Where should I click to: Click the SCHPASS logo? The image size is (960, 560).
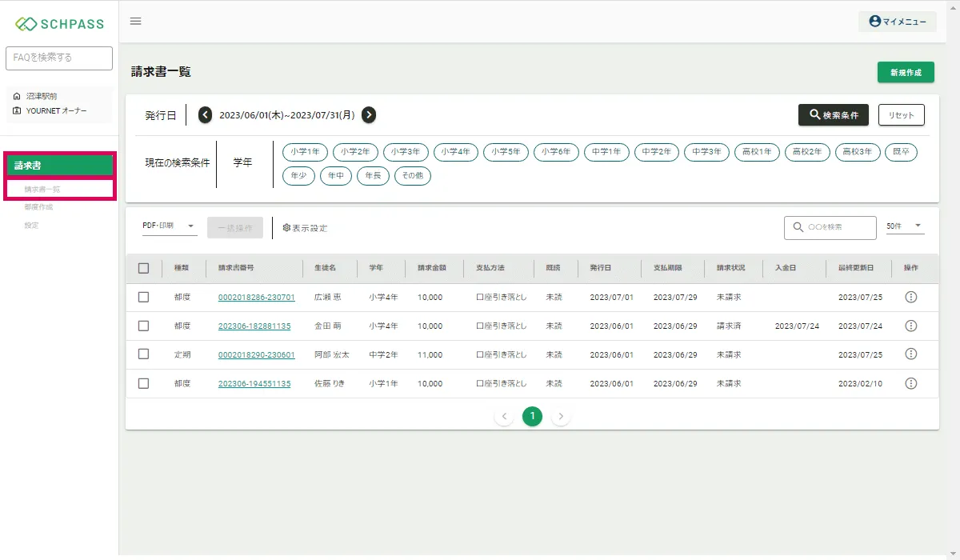[59, 23]
